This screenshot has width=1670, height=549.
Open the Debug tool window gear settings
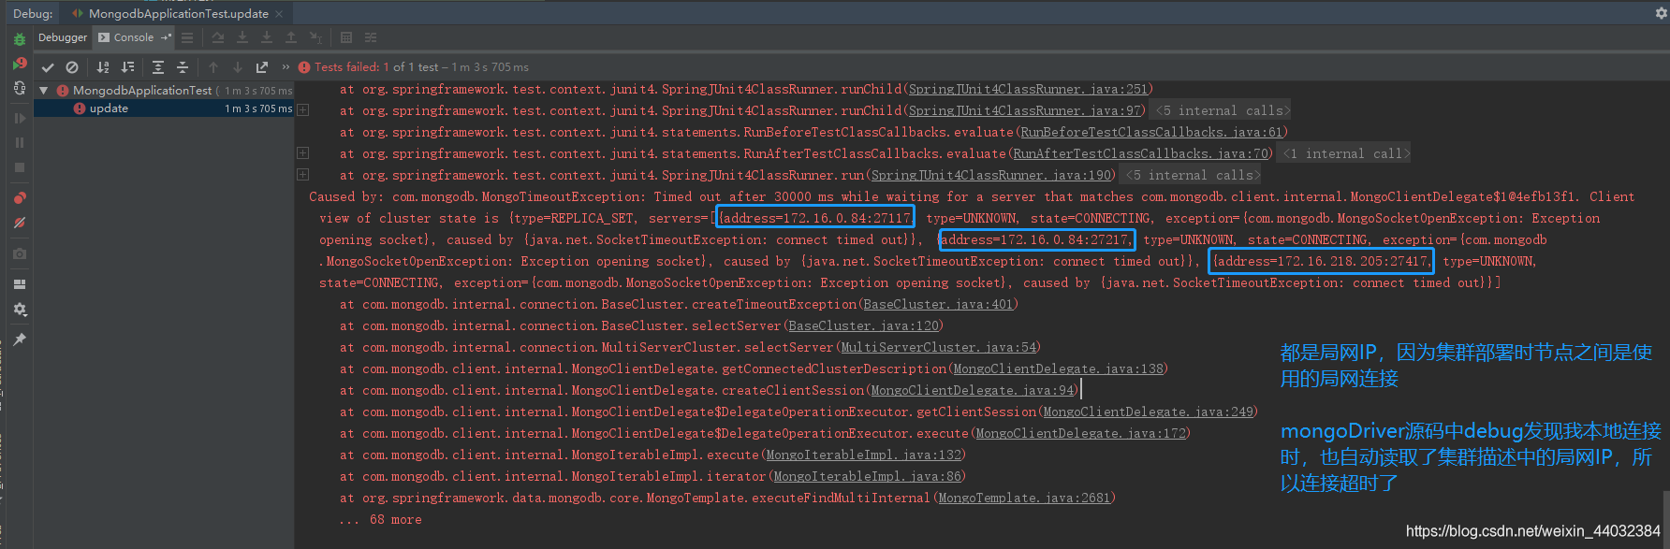(1661, 13)
